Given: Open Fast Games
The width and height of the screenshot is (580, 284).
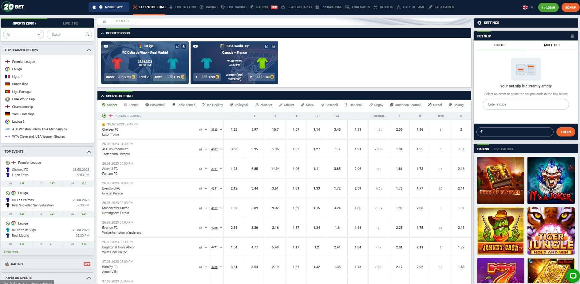Looking at the screenshot, I should [441, 7].
